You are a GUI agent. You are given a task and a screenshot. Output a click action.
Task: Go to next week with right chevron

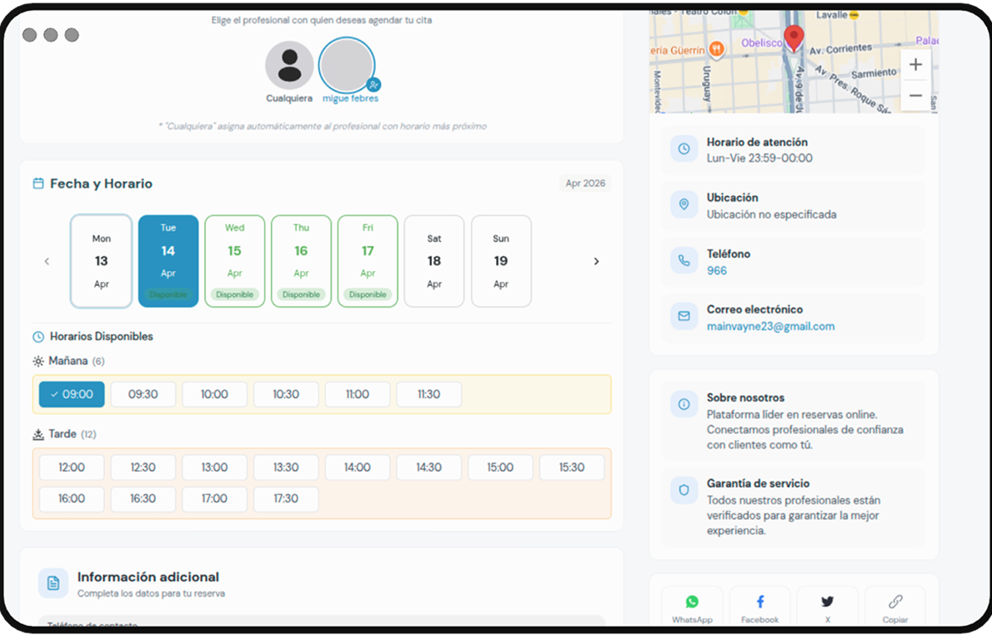[596, 262]
